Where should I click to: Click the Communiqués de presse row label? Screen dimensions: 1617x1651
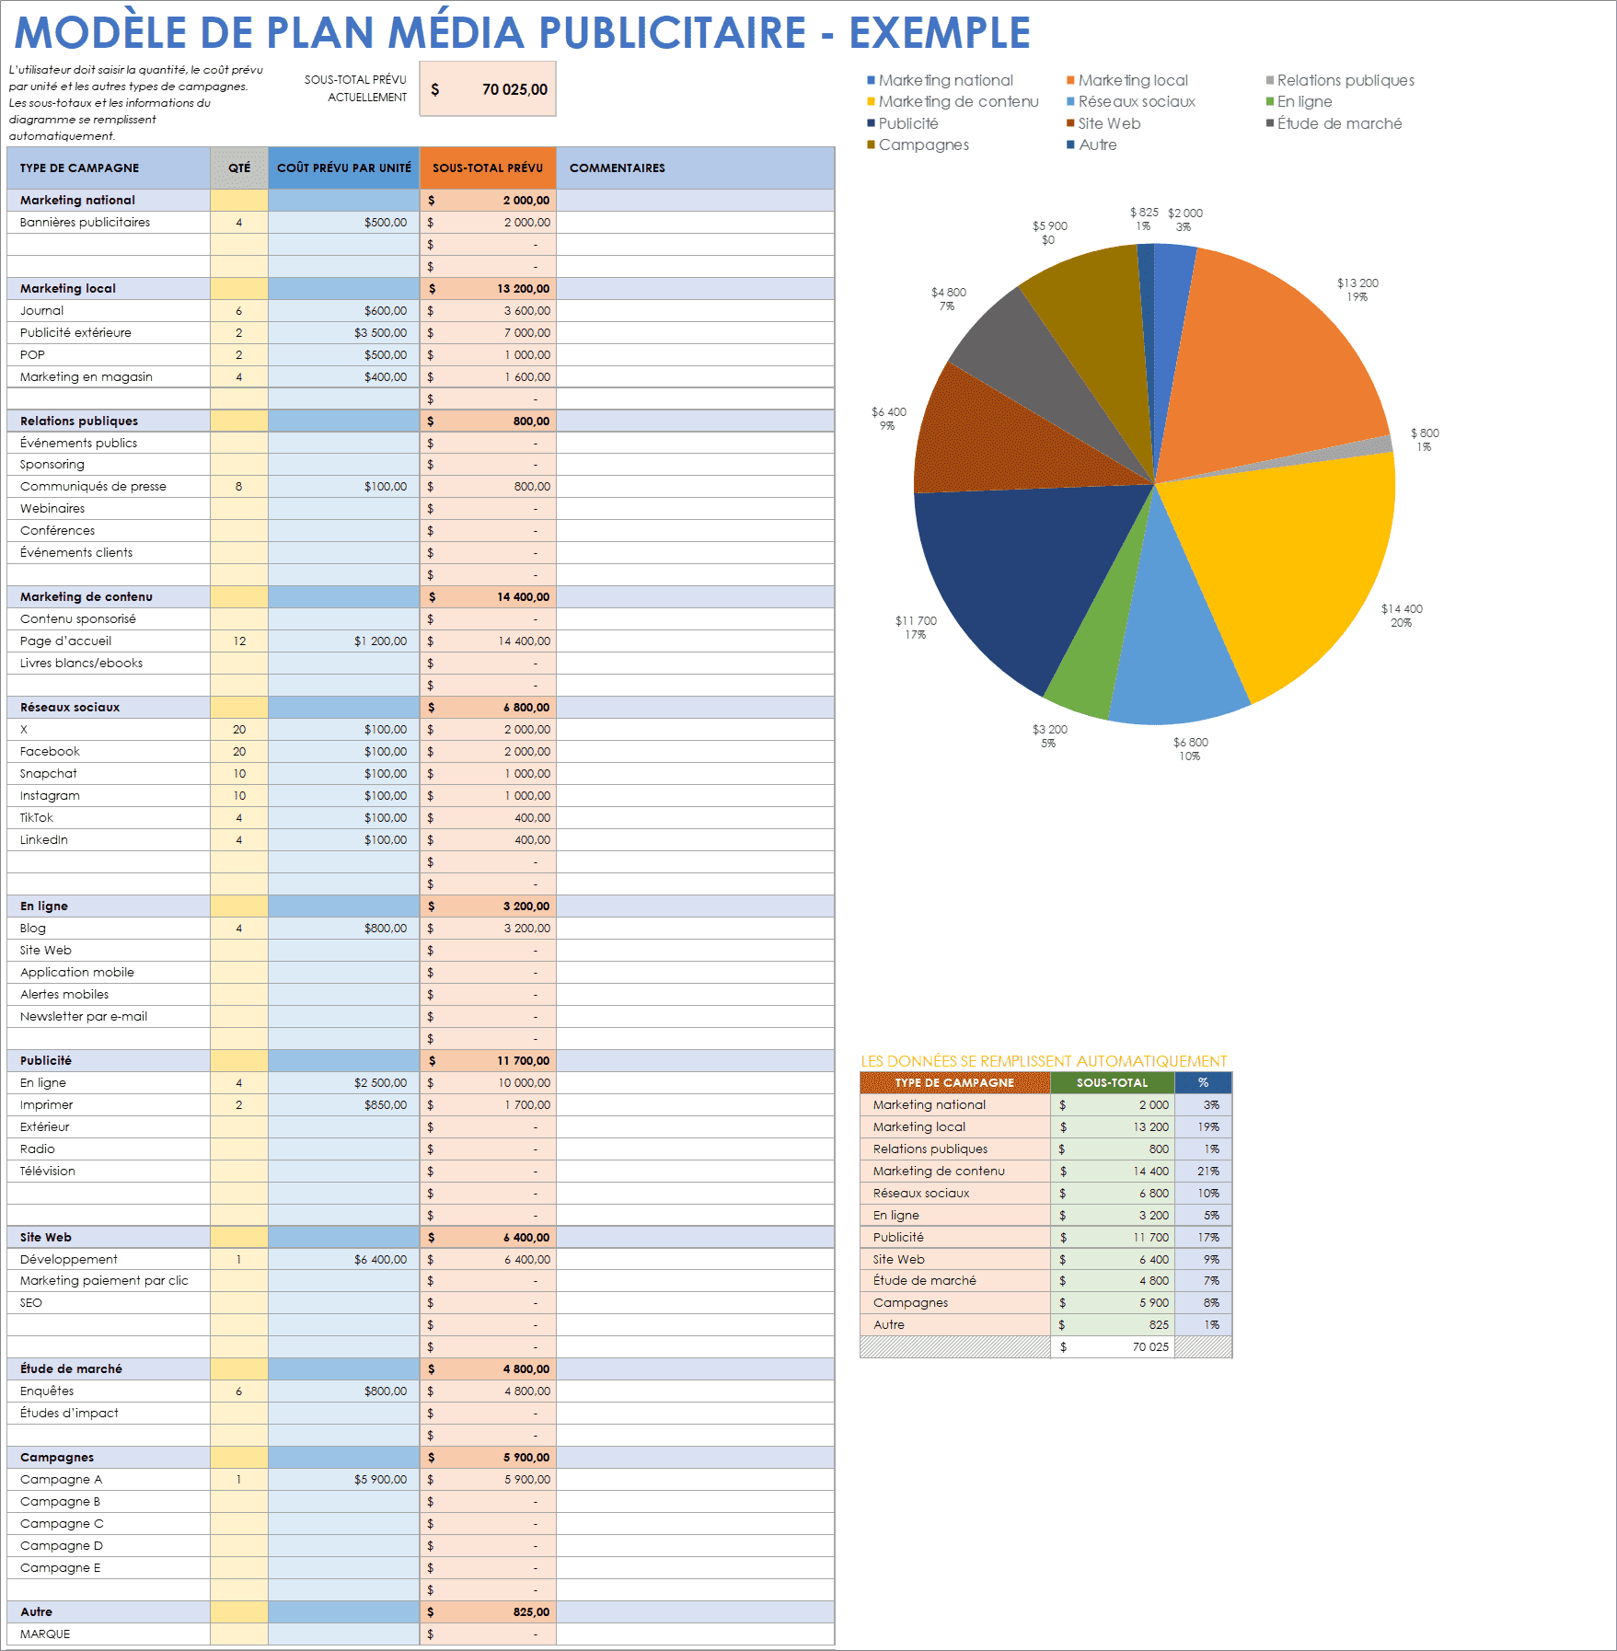point(109,487)
